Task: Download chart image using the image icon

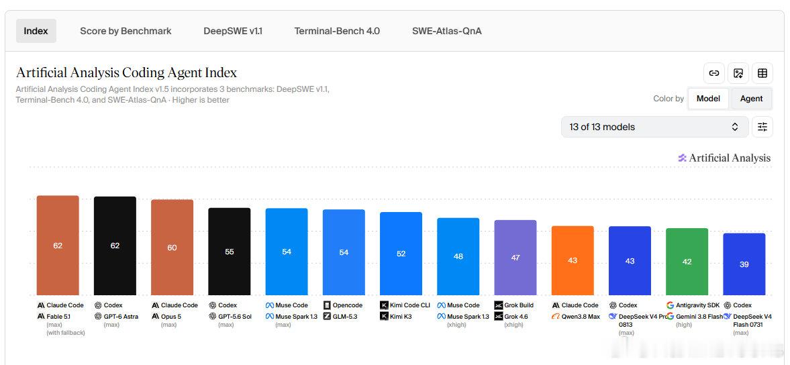Action: pyautogui.click(x=738, y=73)
